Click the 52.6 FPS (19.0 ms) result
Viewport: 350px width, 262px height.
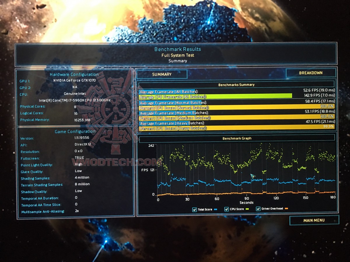click(319, 91)
